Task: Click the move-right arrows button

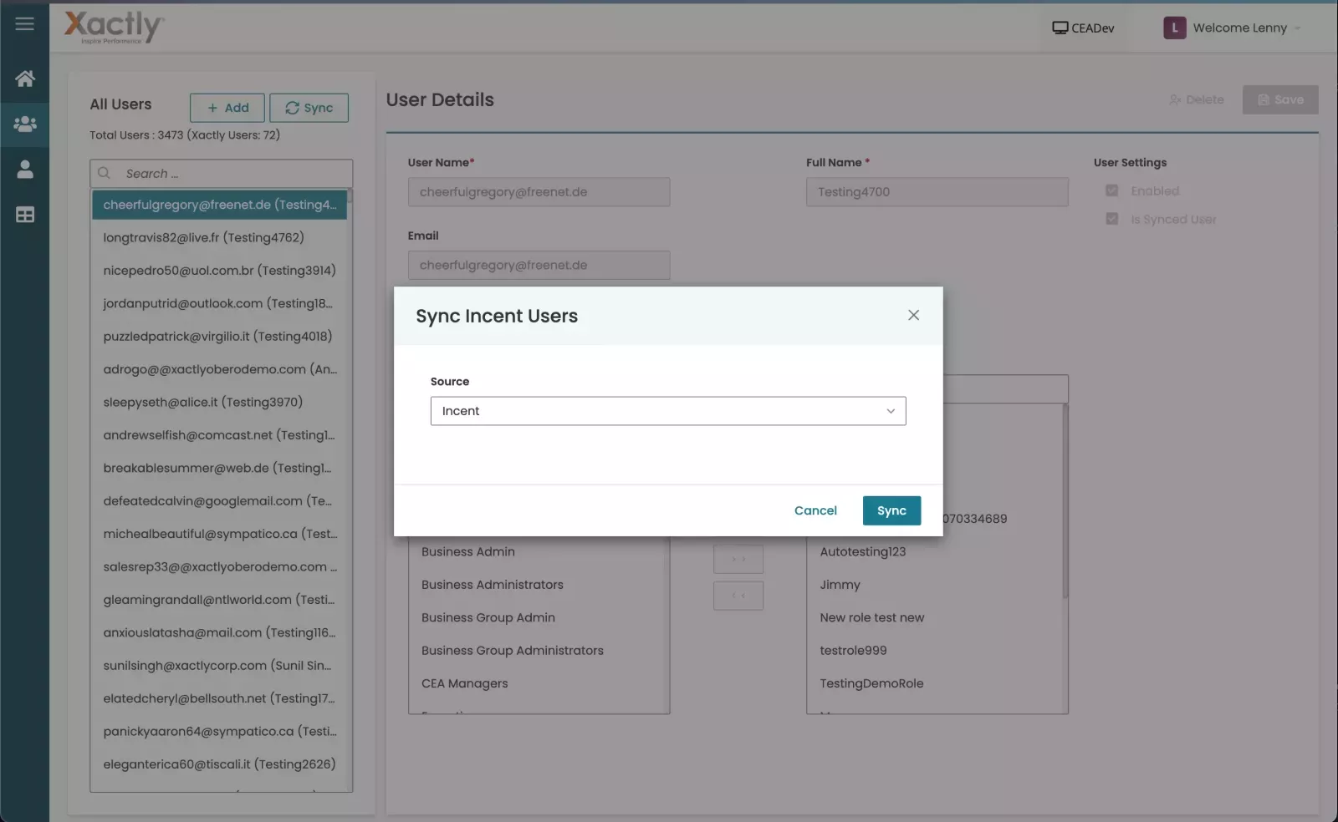Action: pyautogui.click(x=738, y=559)
